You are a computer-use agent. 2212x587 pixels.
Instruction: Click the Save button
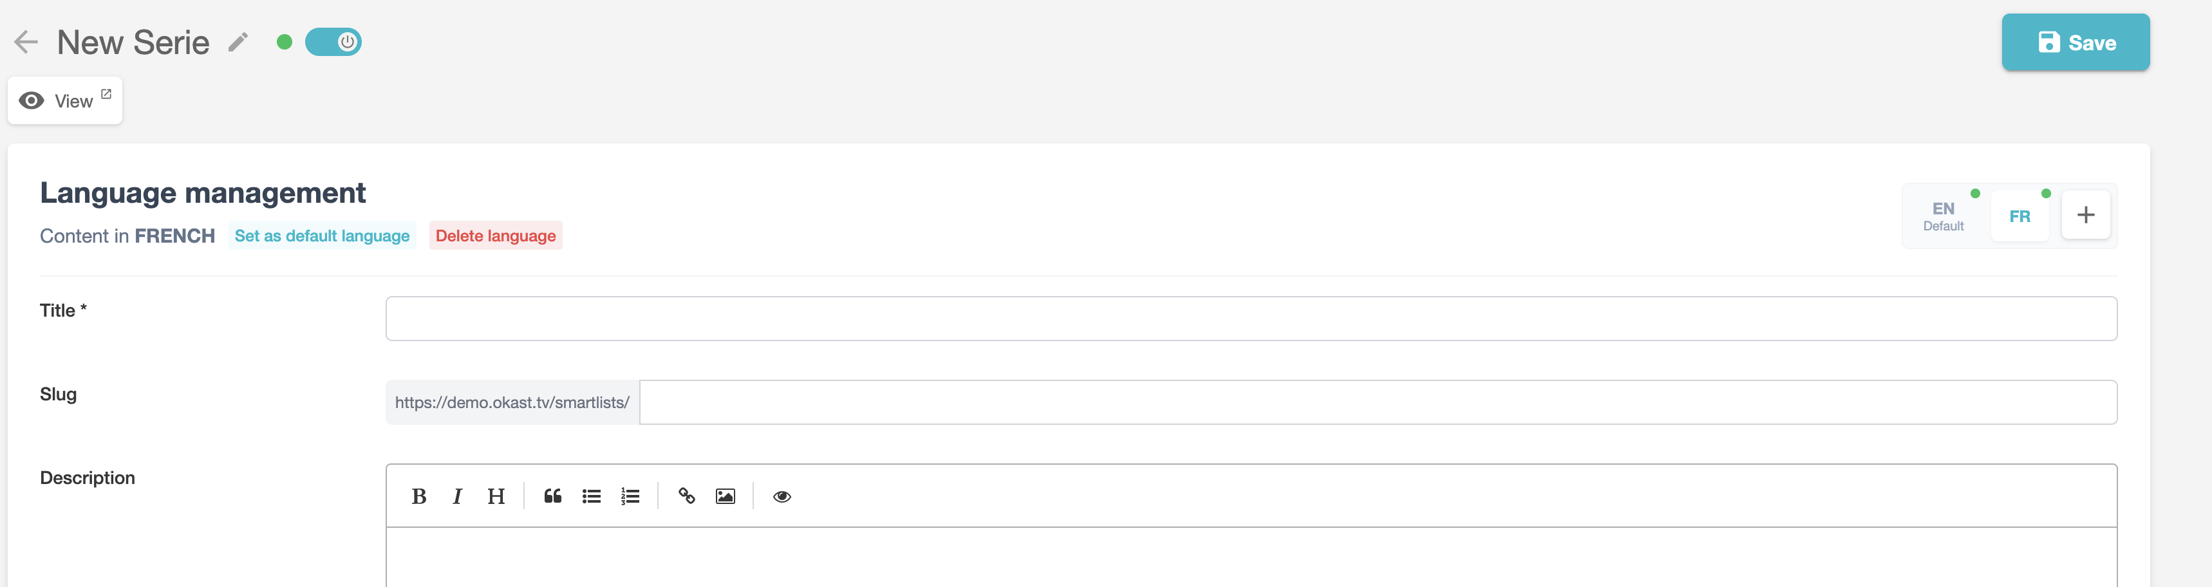click(x=2075, y=42)
